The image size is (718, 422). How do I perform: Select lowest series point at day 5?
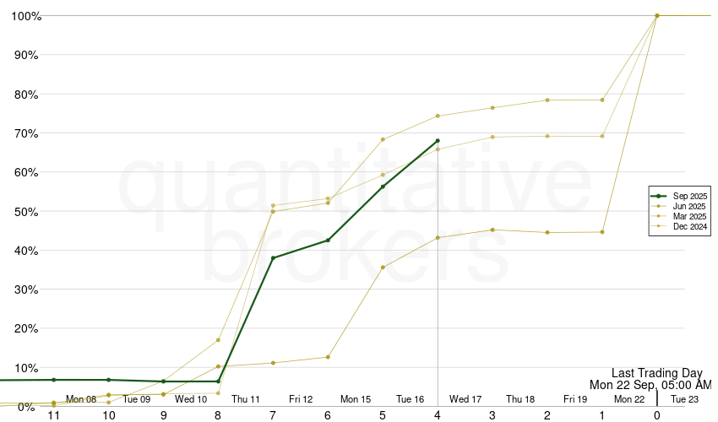[383, 268]
